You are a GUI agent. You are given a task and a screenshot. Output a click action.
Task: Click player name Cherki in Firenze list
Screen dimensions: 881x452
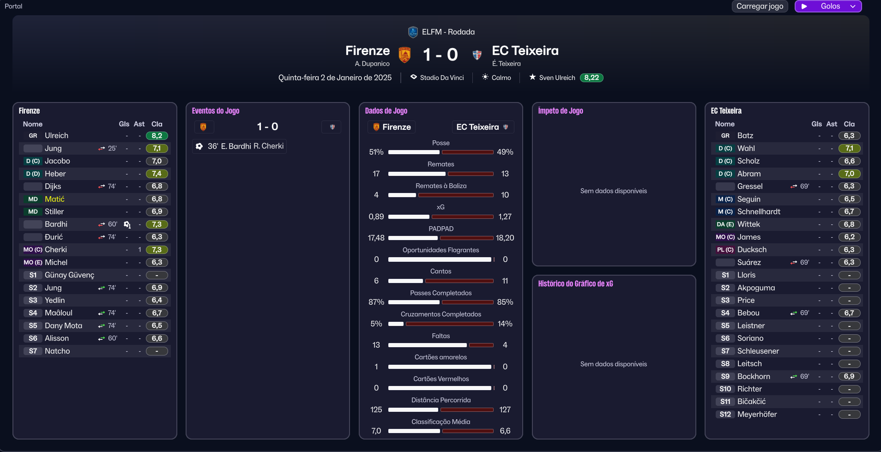click(56, 249)
